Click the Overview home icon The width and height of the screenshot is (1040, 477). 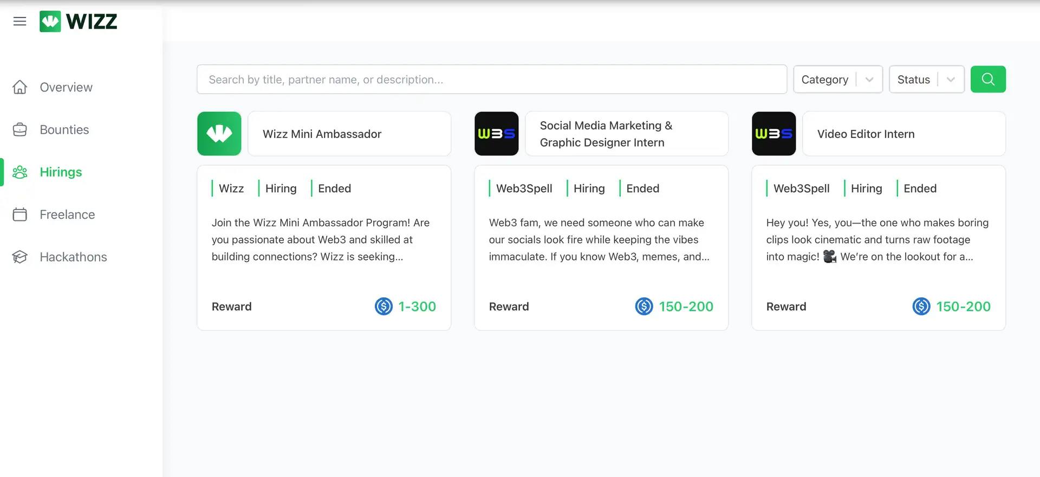pos(20,87)
